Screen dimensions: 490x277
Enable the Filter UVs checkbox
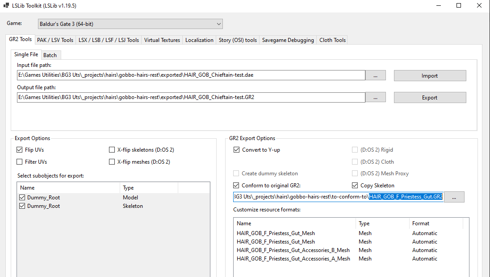(x=19, y=161)
